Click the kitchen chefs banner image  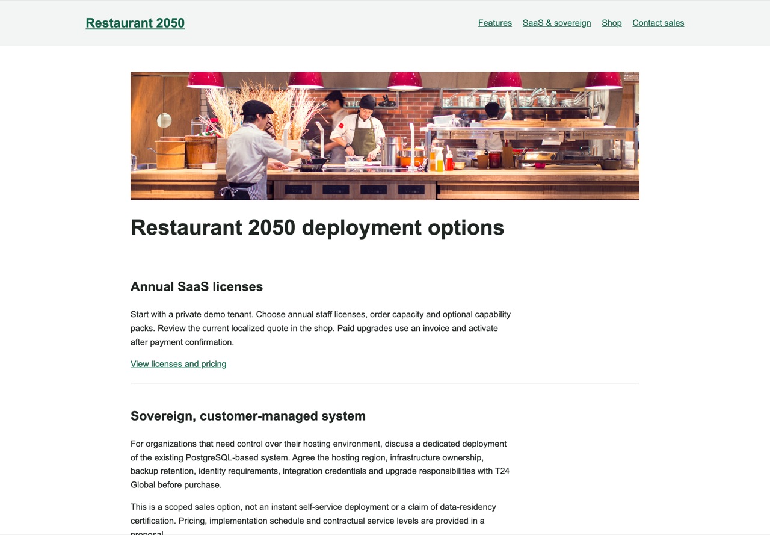click(x=385, y=136)
